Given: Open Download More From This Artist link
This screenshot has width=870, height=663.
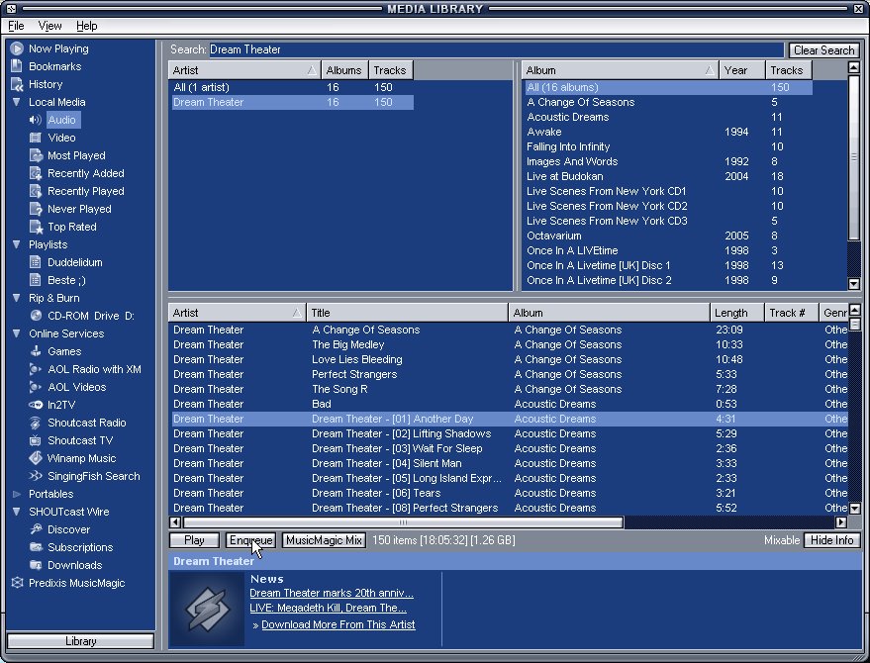Looking at the screenshot, I should click(338, 624).
